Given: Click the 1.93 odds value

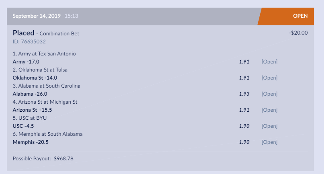Looking at the screenshot, I should click(244, 94).
